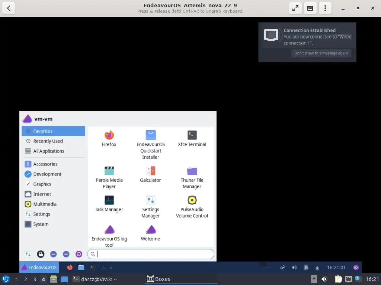
Task: Open Task Manager
Action: coord(109,204)
